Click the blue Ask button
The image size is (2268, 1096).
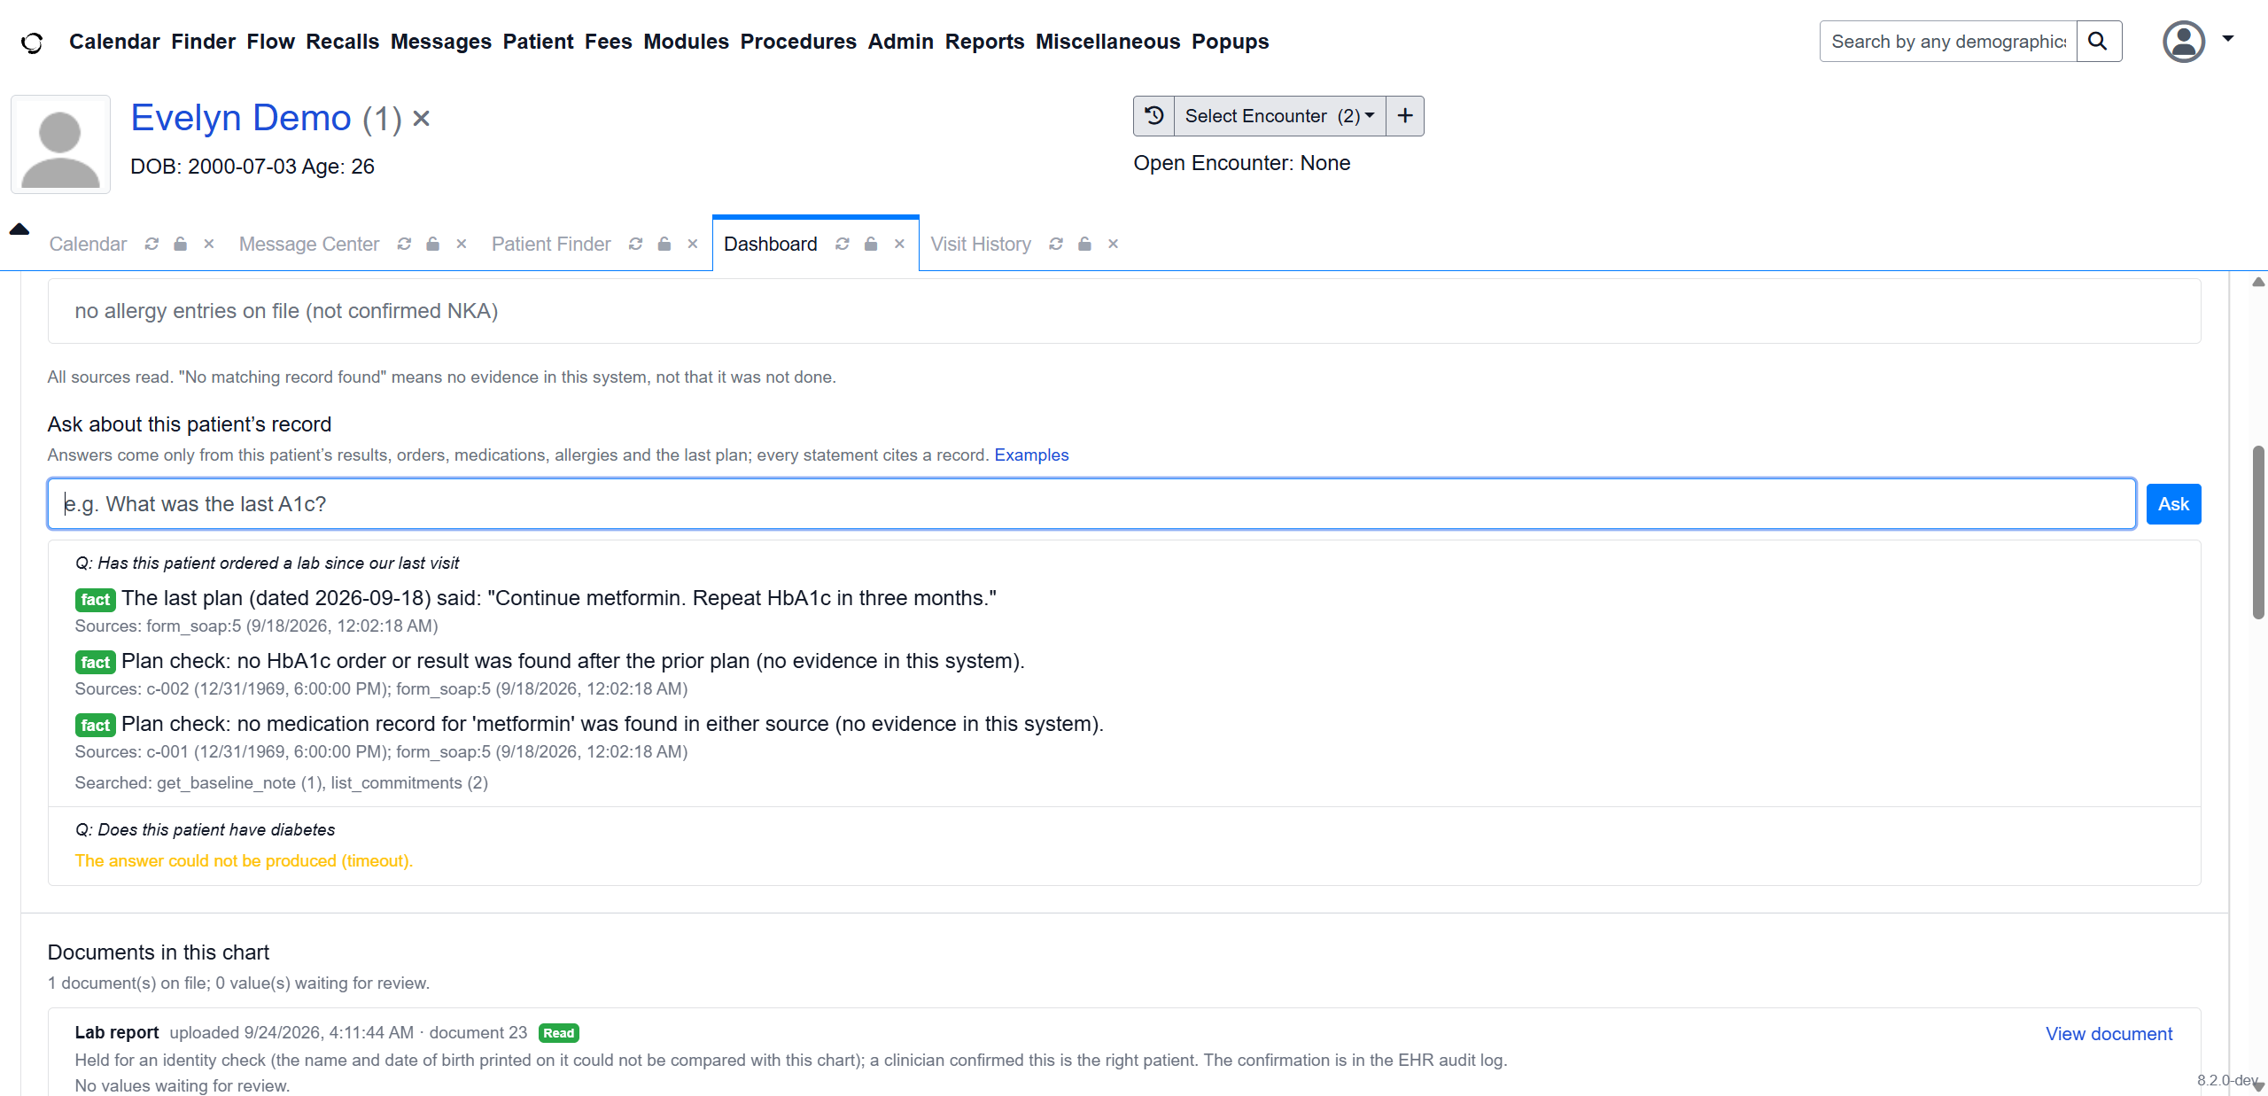2173,504
